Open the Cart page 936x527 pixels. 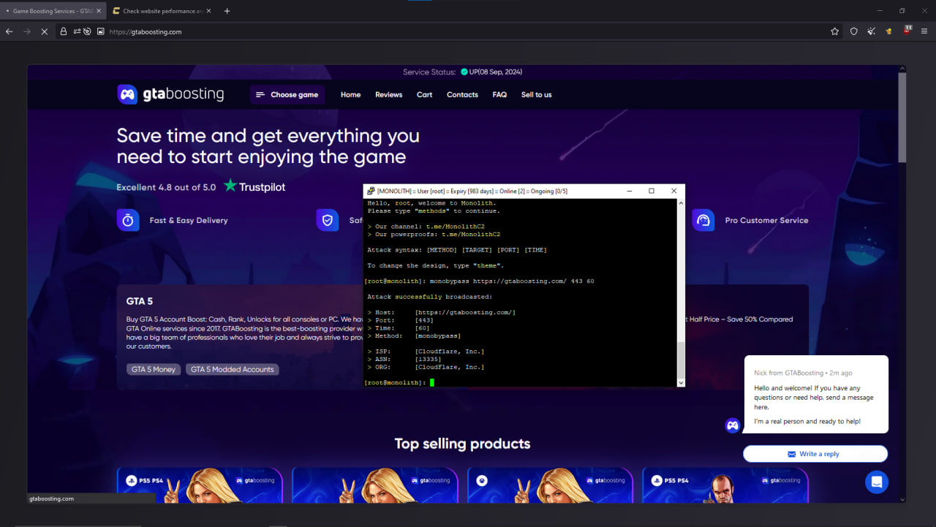point(425,94)
